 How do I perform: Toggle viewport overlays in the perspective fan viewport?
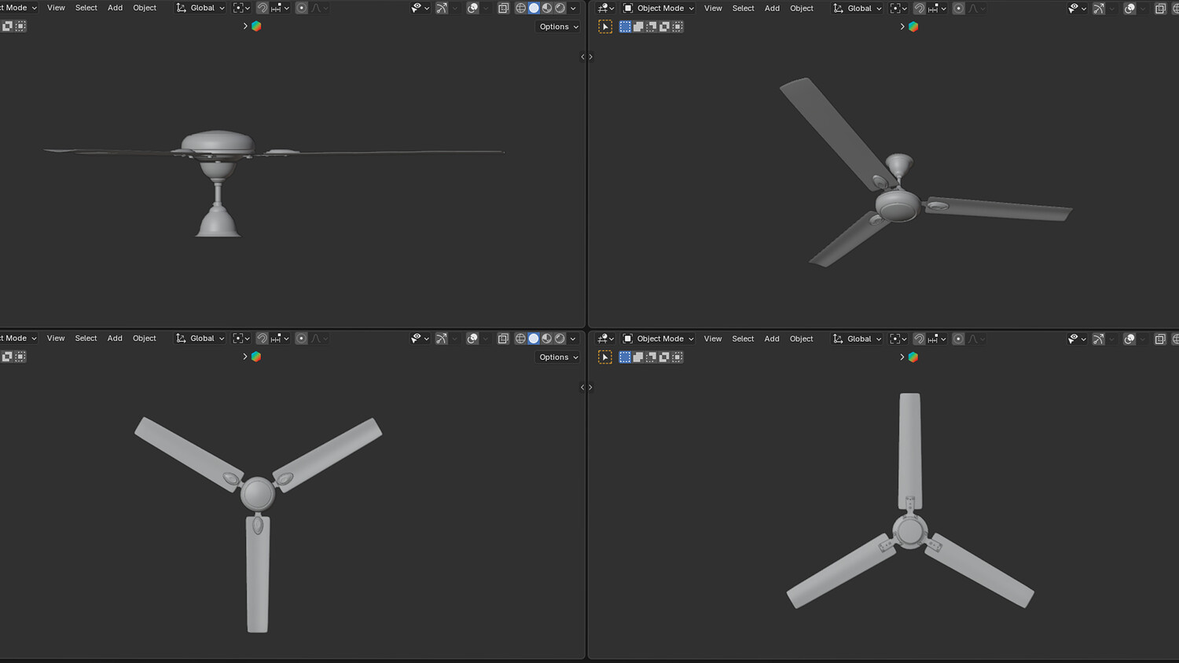pyautogui.click(x=1129, y=8)
